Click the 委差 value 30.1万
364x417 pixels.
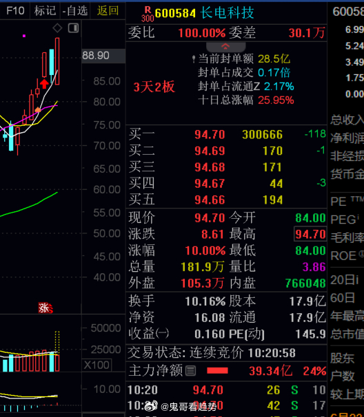307,33
